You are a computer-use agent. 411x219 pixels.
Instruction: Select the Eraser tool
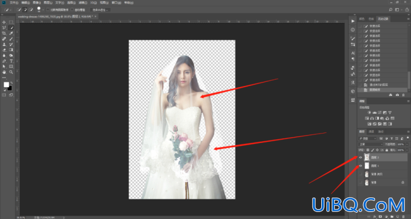coord(4,50)
